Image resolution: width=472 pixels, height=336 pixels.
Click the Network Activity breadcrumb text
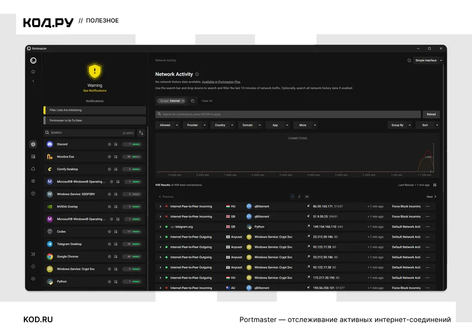[165, 61]
